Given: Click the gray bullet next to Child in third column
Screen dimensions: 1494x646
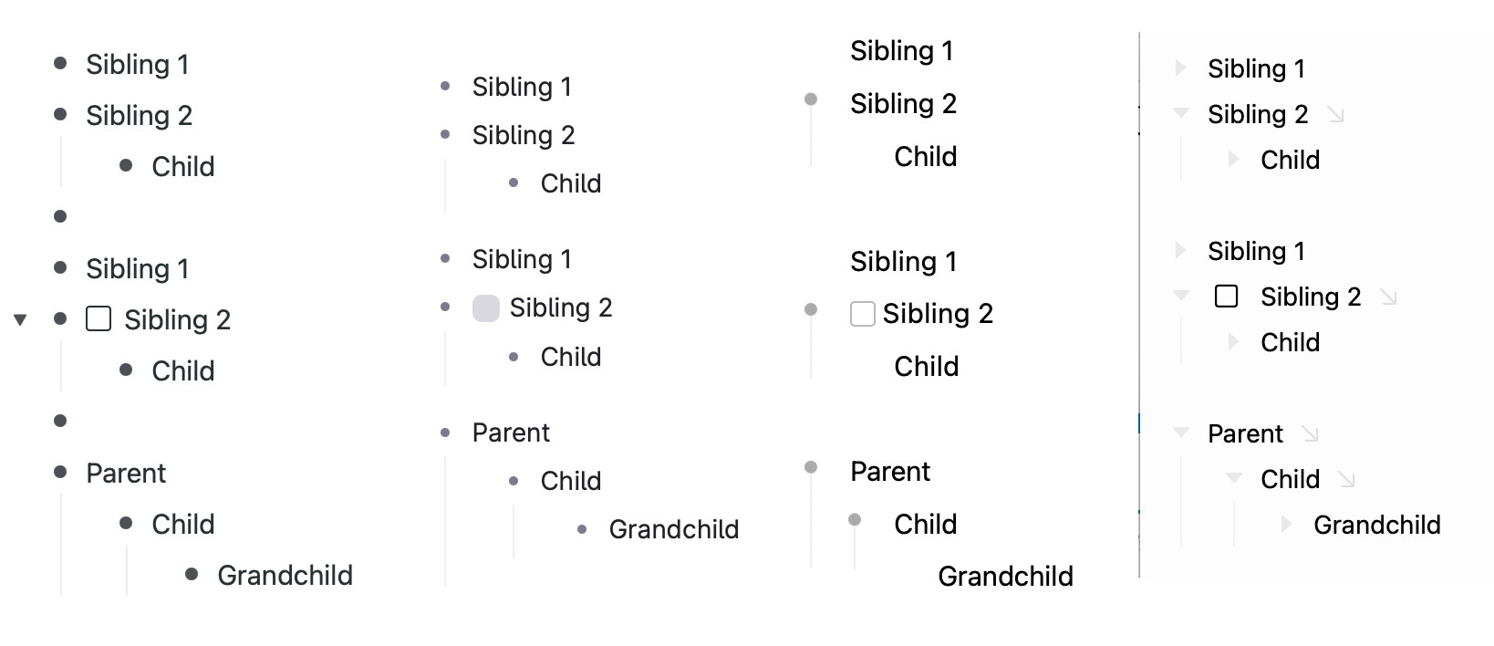Looking at the screenshot, I should pyautogui.click(x=855, y=520).
